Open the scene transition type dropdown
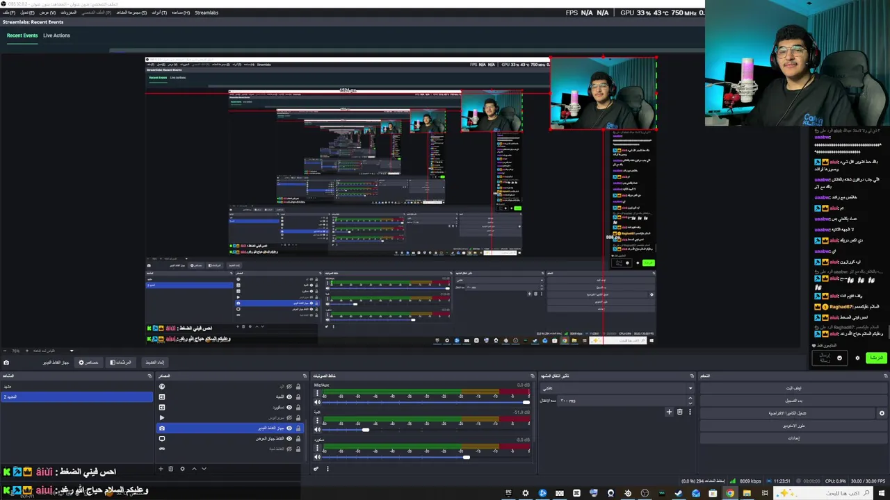The height and width of the screenshot is (500, 890). (617, 388)
